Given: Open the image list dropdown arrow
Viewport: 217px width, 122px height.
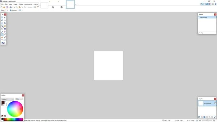Looking at the screenshot, I should point(76,4).
